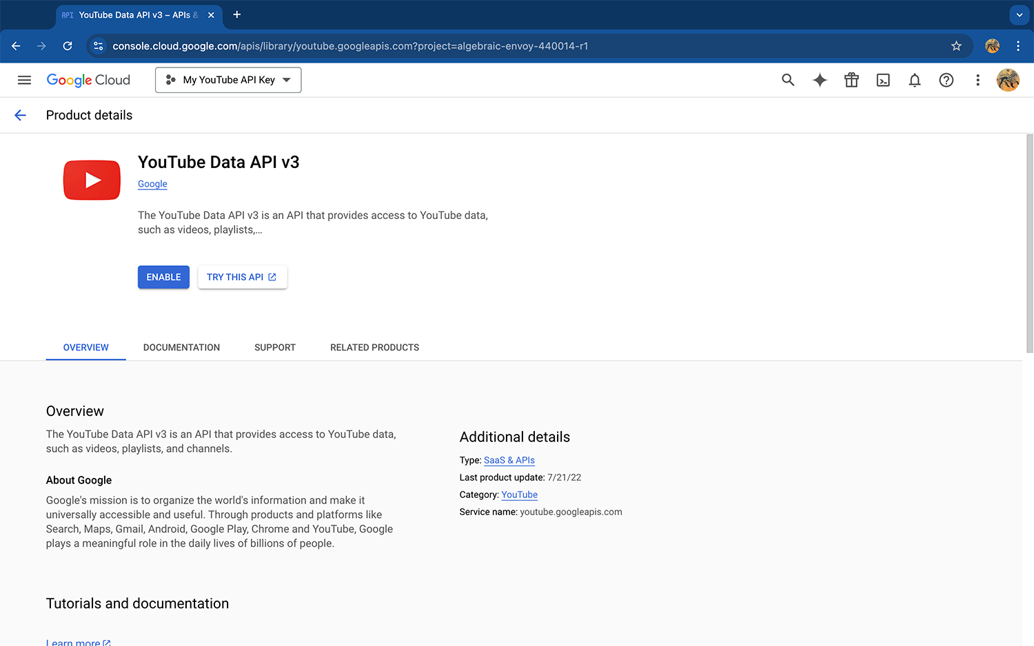
Task: Select the OVERVIEW tab
Action: (x=85, y=347)
